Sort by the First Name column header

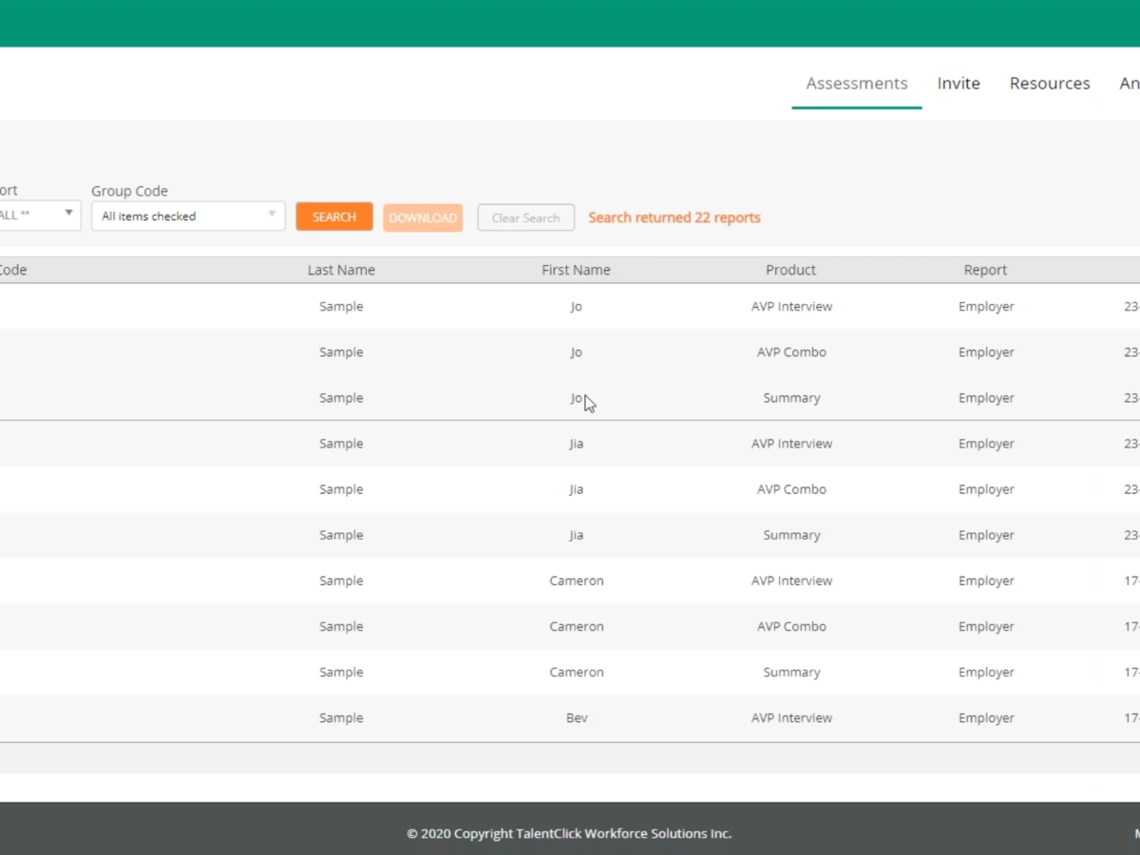(576, 270)
